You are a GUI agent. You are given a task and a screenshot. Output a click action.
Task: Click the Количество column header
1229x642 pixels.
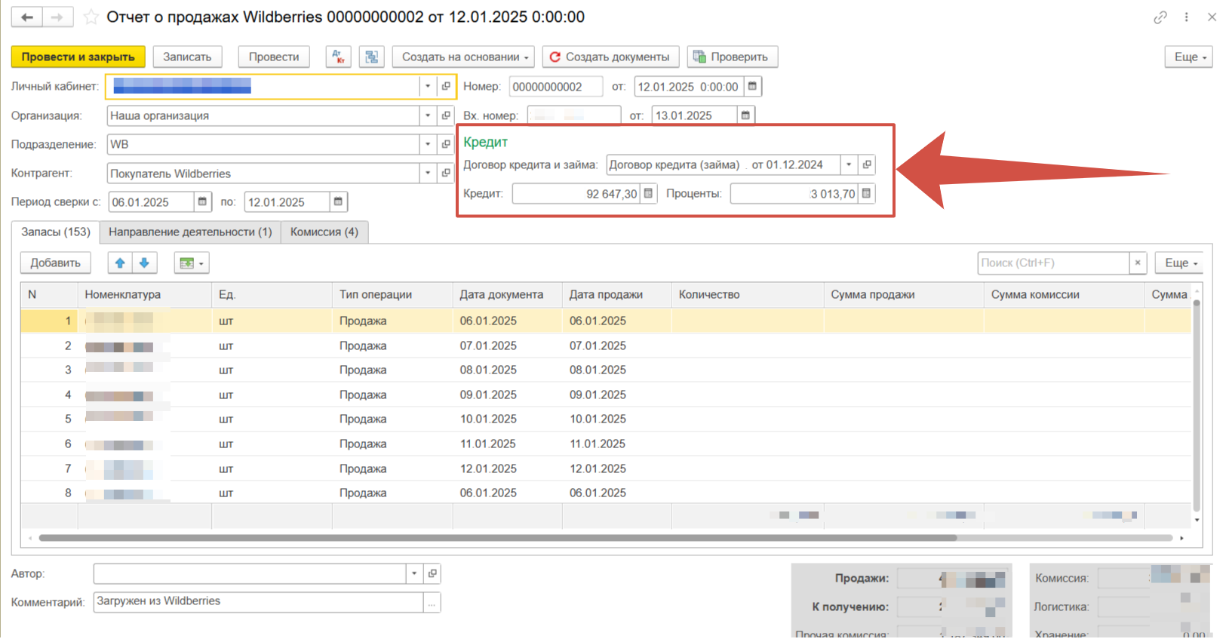747,294
